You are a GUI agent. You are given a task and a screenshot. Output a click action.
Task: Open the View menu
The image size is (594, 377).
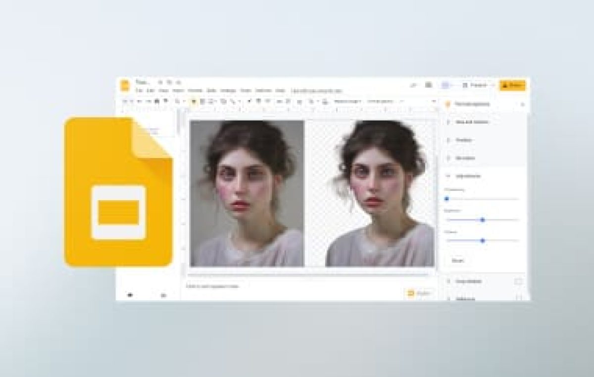pos(164,91)
